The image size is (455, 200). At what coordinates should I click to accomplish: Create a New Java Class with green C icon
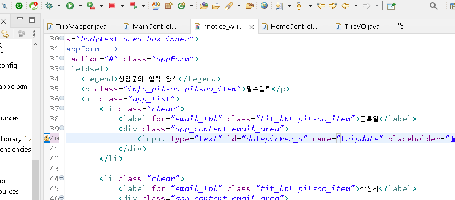(181, 5)
